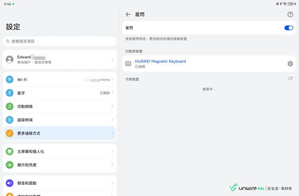Tap the Wi-Fi icon in settings list
The height and width of the screenshot is (196, 299).
[x=9, y=80]
